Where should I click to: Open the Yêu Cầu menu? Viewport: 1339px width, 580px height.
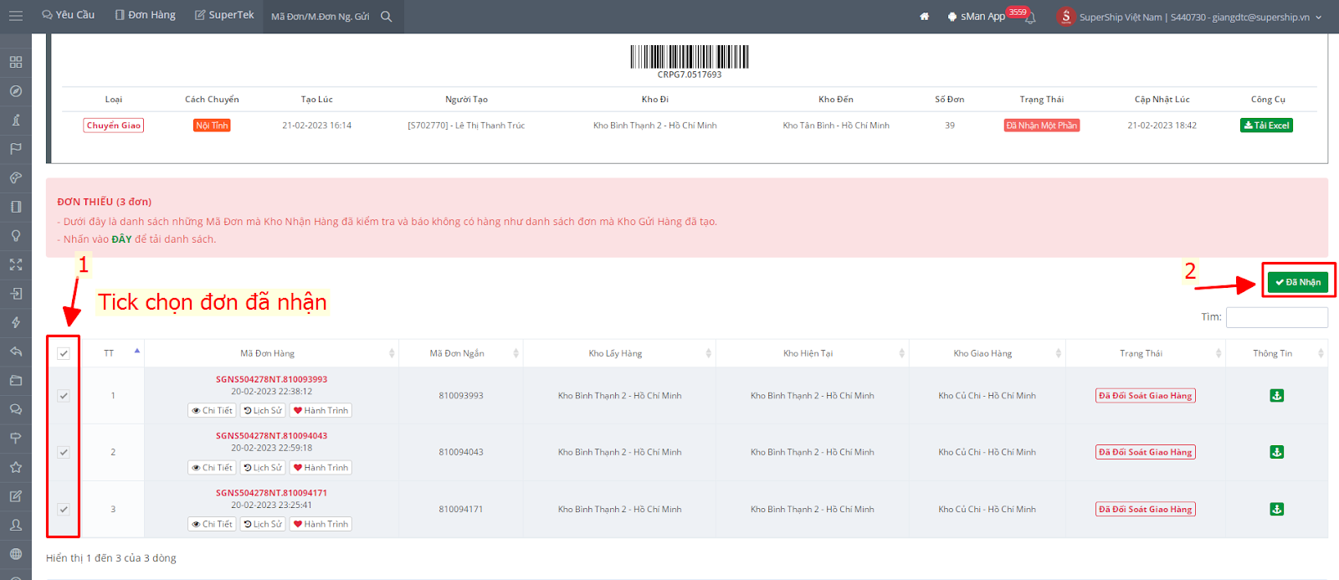click(x=69, y=15)
